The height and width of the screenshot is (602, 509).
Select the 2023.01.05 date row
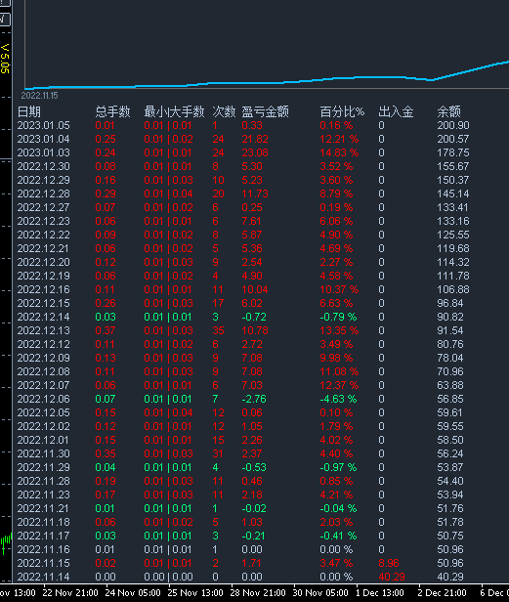[x=243, y=125]
